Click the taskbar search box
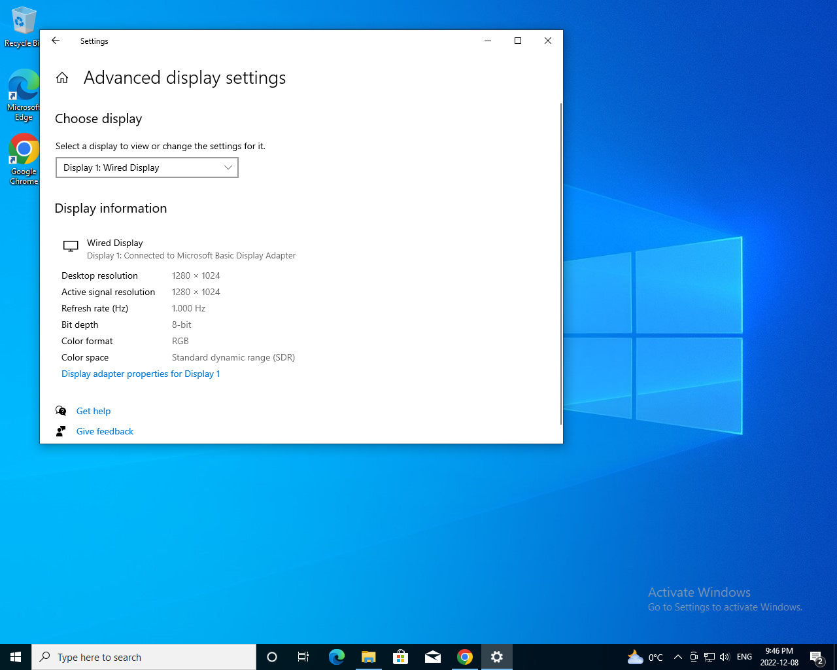837x670 pixels. pos(144,657)
